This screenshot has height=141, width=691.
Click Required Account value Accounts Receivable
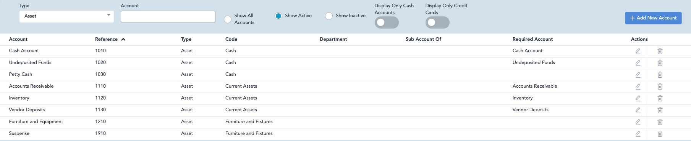[535, 86]
